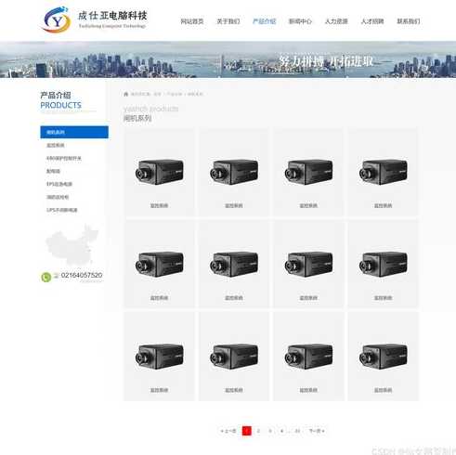Select the blue highlighted sidebar category
Image resolution: width=456 pixels, height=455 pixels.
tap(74, 132)
